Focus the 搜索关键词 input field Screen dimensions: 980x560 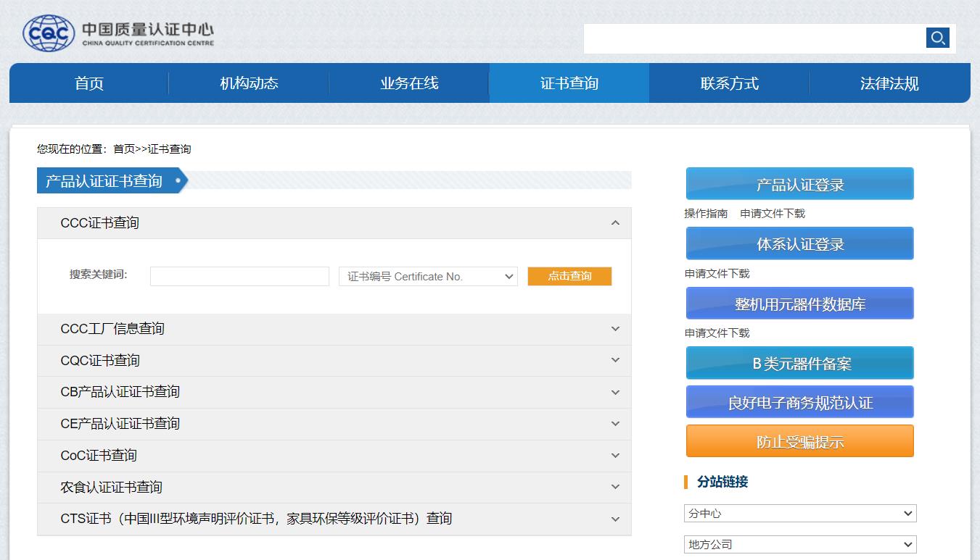click(x=239, y=277)
